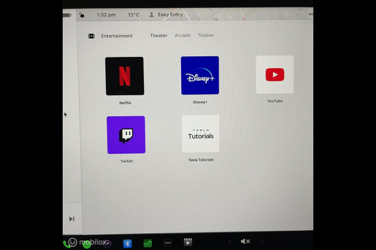
Task: Click the Entertainment heading text
Action: coord(117,36)
